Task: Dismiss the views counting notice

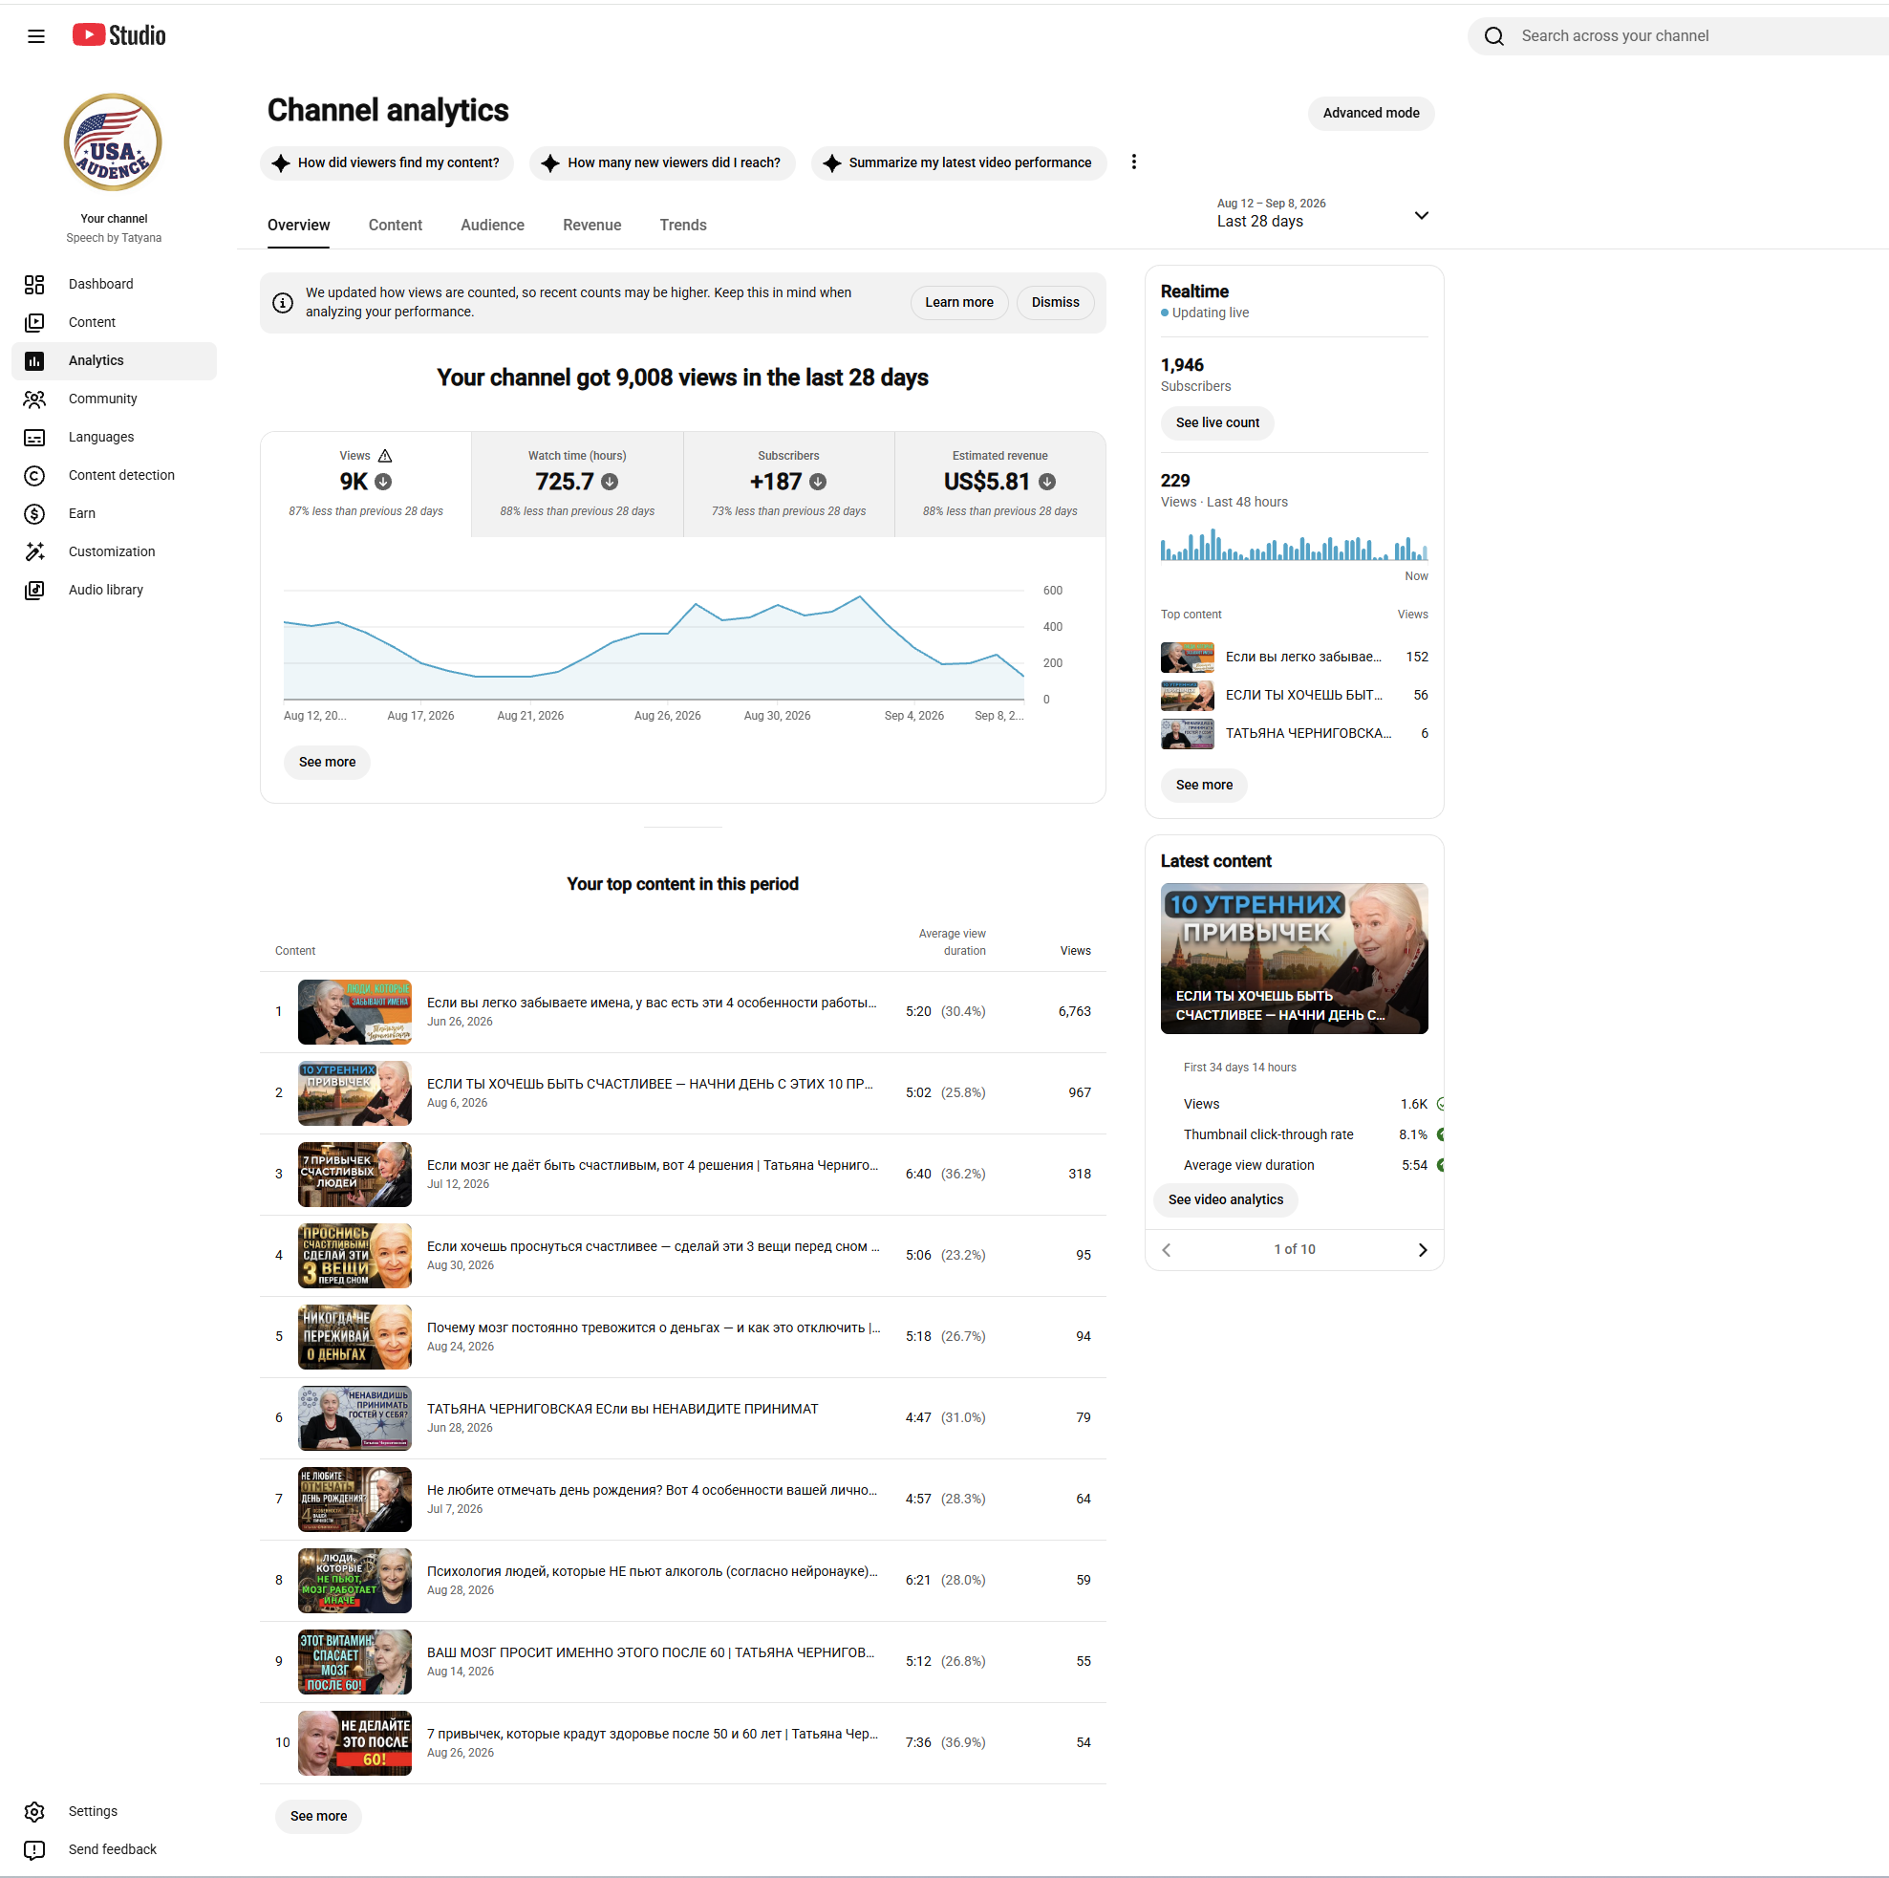Action: [x=1055, y=302]
